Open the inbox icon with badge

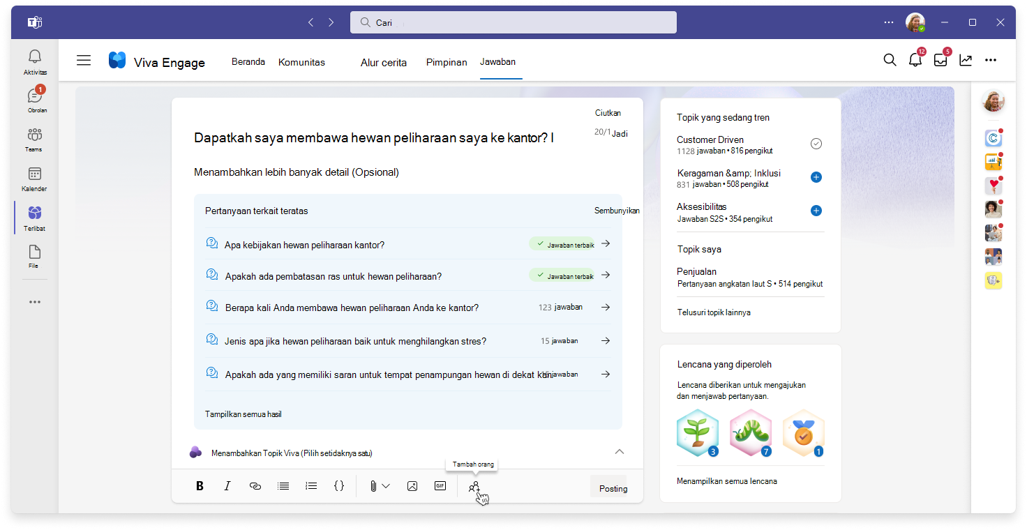pyautogui.click(x=940, y=60)
